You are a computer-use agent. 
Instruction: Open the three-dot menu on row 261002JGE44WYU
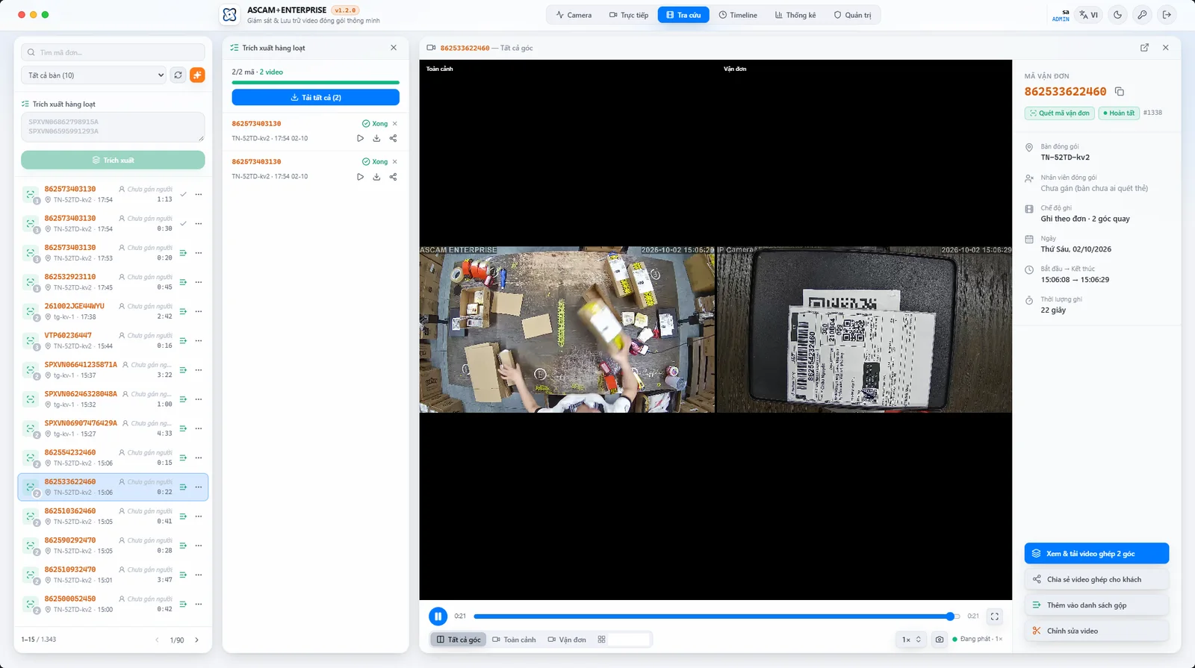point(199,311)
